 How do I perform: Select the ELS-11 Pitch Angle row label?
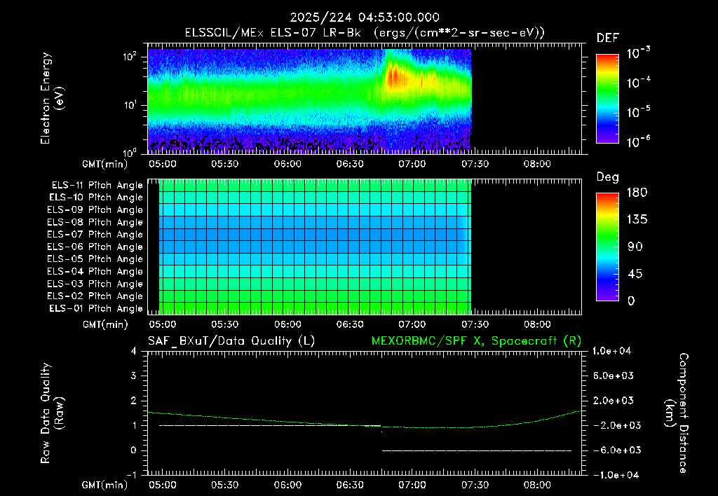(x=97, y=186)
